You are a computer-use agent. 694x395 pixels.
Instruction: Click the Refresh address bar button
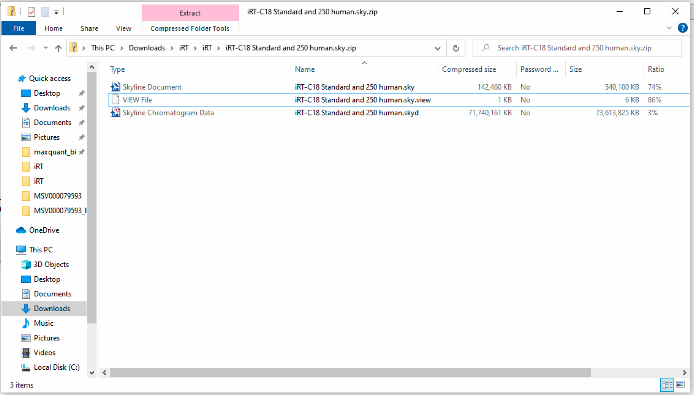pyautogui.click(x=456, y=48)
